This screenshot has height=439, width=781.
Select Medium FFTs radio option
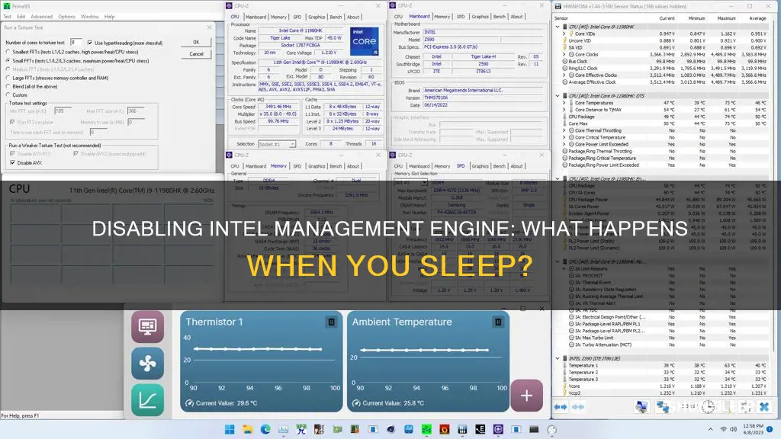[x=8, y=69]
